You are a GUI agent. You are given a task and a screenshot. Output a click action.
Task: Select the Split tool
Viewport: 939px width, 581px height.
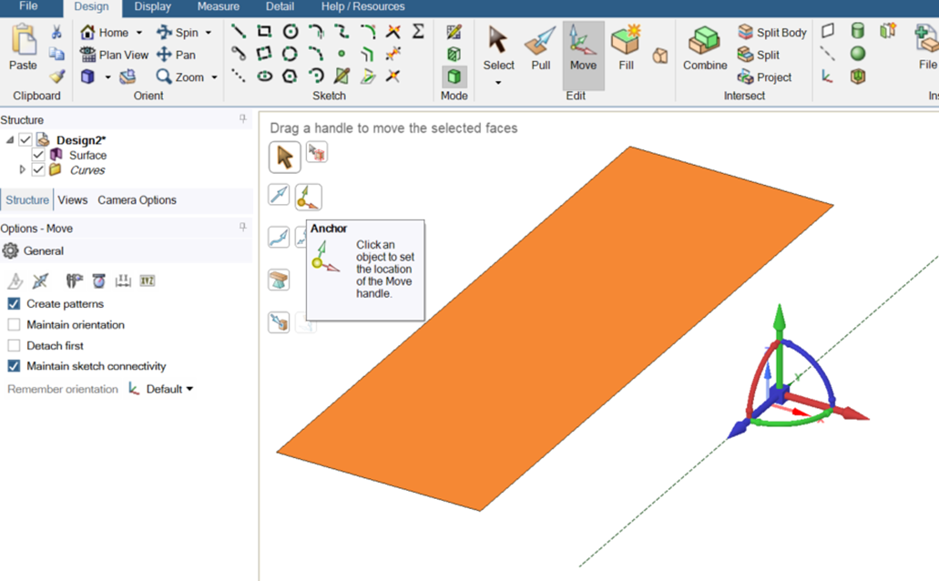tap(758, 55)
